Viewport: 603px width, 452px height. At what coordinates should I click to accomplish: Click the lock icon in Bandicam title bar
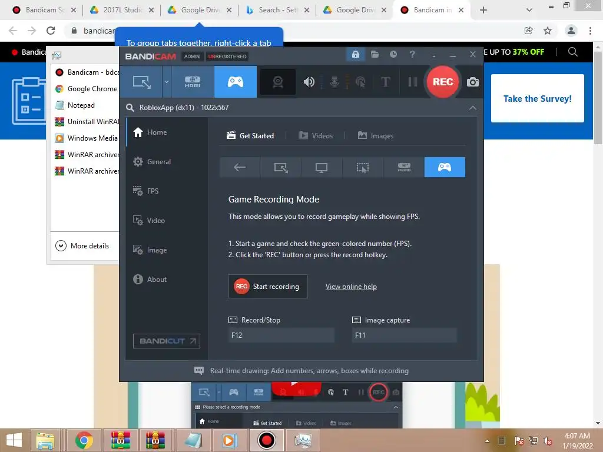click(x=355, y=54)
